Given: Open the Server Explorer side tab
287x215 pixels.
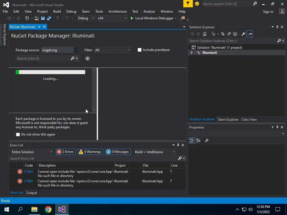Looking at the screenshot, I should [x=4, y=35].
